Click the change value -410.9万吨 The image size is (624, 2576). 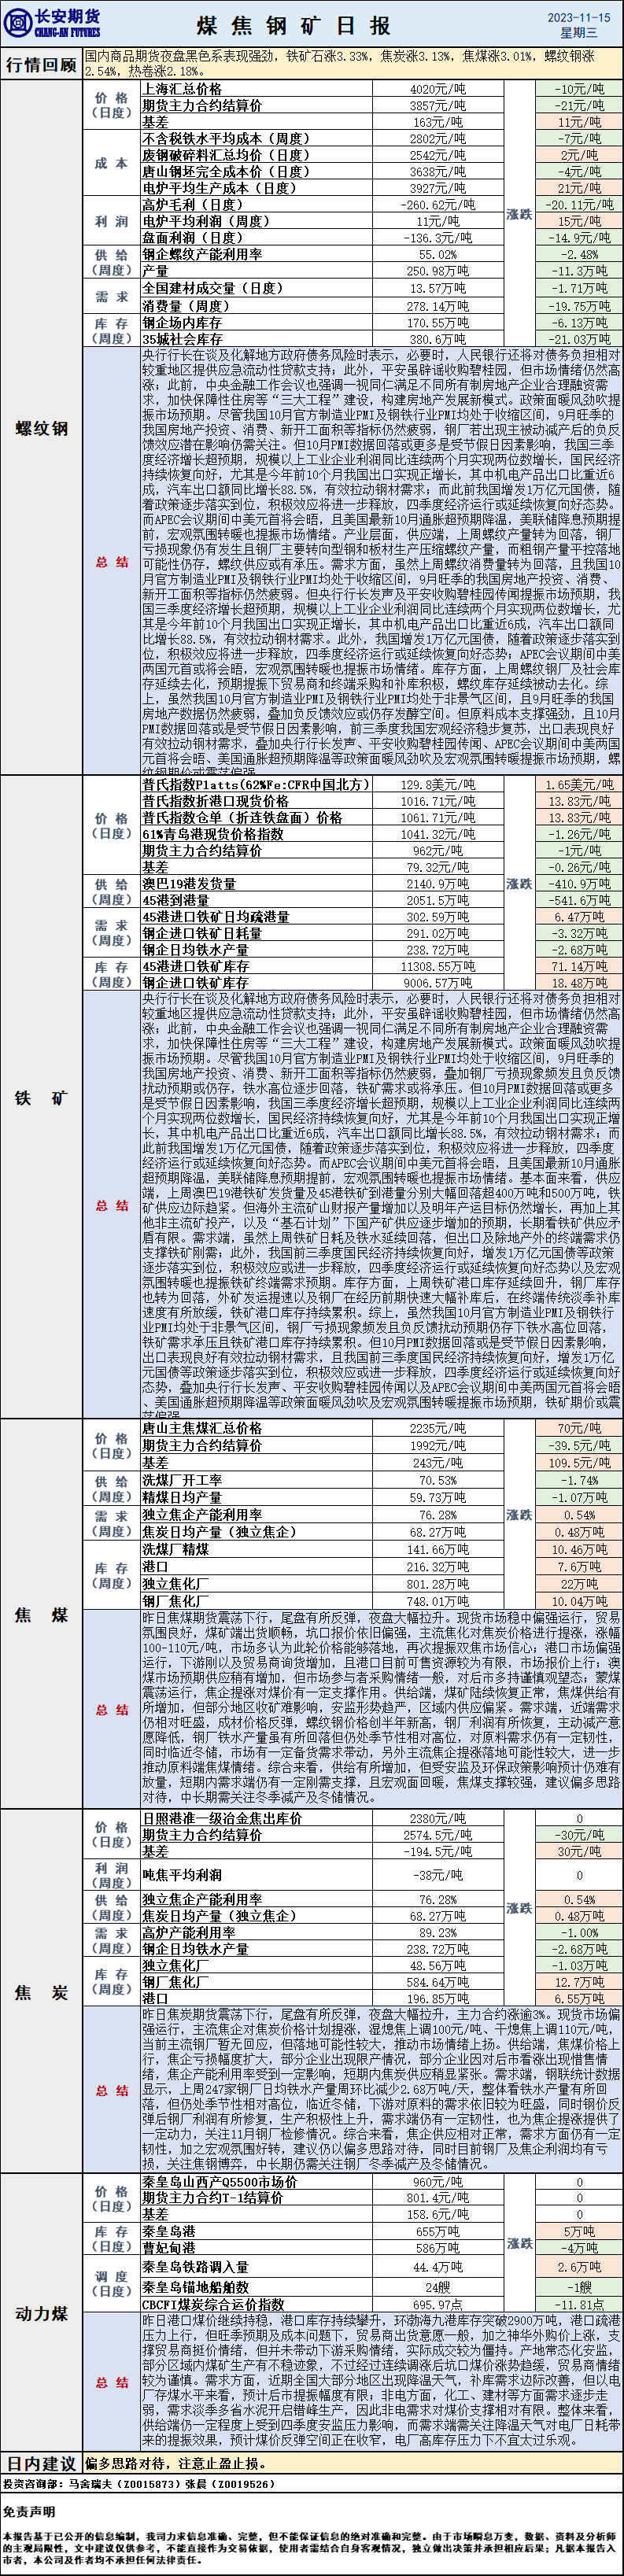tap(580, 884)
